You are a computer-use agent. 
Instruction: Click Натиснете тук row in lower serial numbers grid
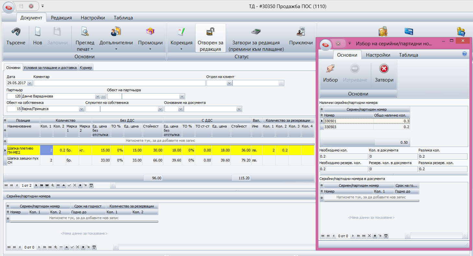click(x=84, y=218)
